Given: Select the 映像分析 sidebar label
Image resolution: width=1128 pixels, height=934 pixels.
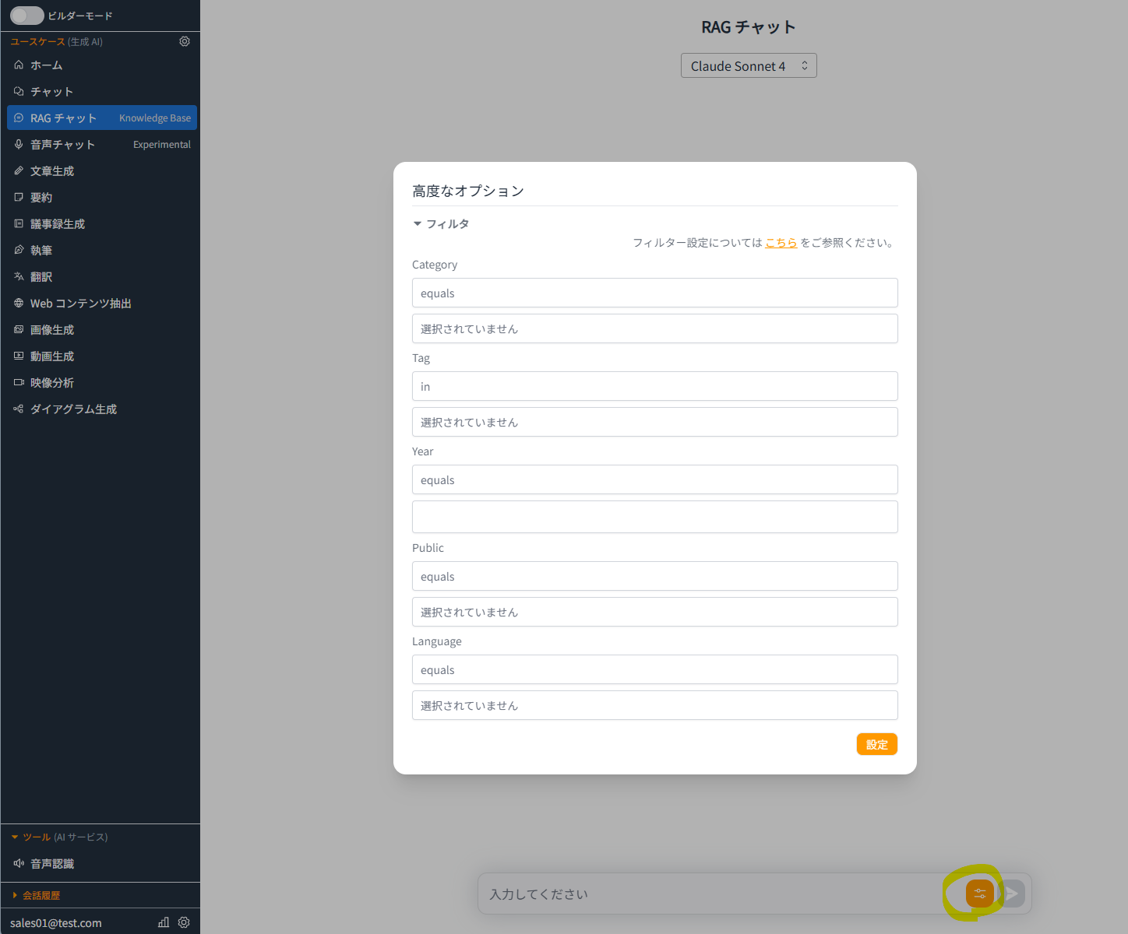Looking at the screenshot, I should click(x=52, y=383).
